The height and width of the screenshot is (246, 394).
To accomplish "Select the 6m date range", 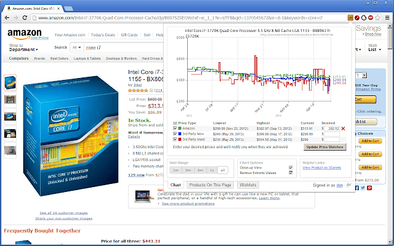I will tap(200, 170).
